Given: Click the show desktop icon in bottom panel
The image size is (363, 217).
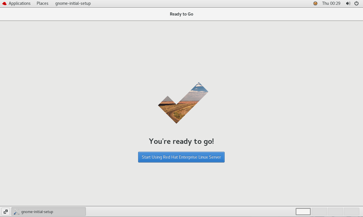Looking at the screenshot, I should click(6, 211).
